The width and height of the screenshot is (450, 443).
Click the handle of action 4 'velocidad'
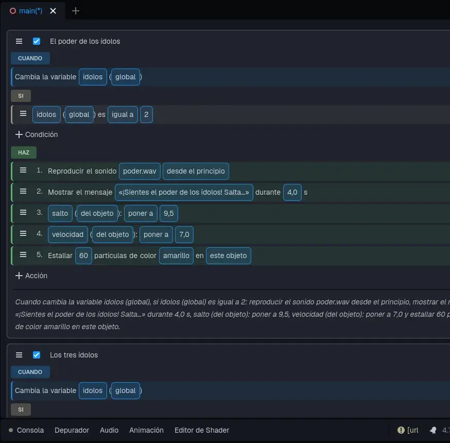[x=23, y=233]
